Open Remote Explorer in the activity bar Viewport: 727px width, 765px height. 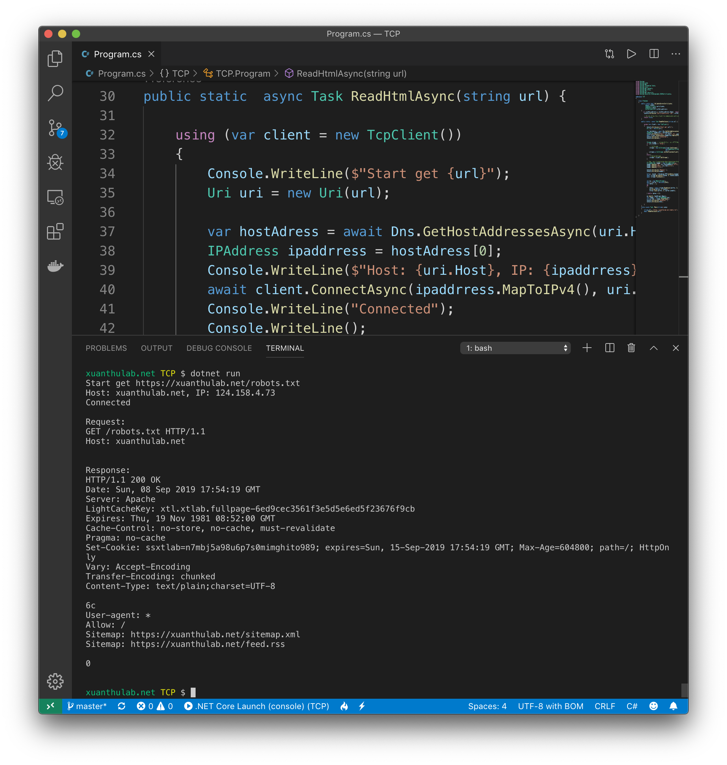click(55, 197)
